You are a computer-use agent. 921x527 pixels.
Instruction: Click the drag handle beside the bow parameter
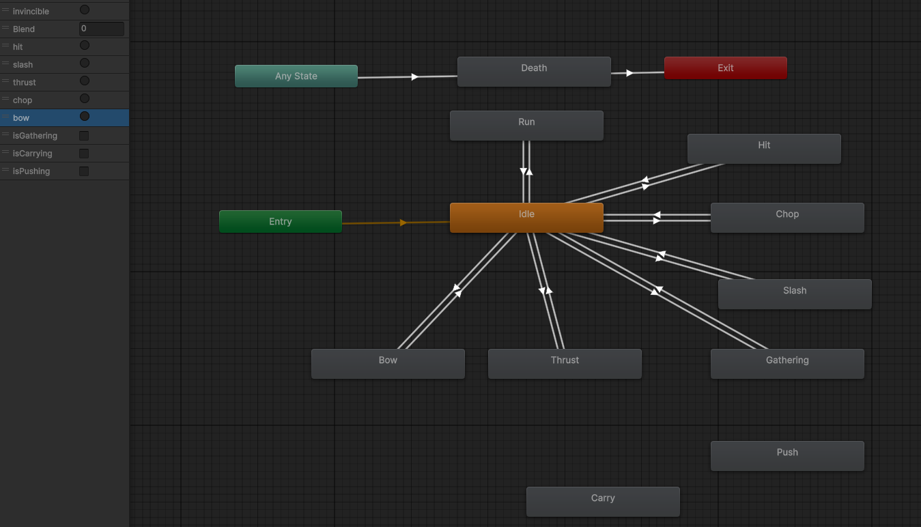5,117
